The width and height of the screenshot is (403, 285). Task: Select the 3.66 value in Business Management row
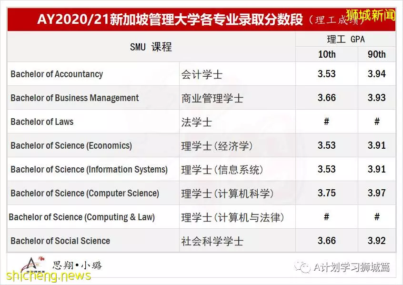coord(327,98)
